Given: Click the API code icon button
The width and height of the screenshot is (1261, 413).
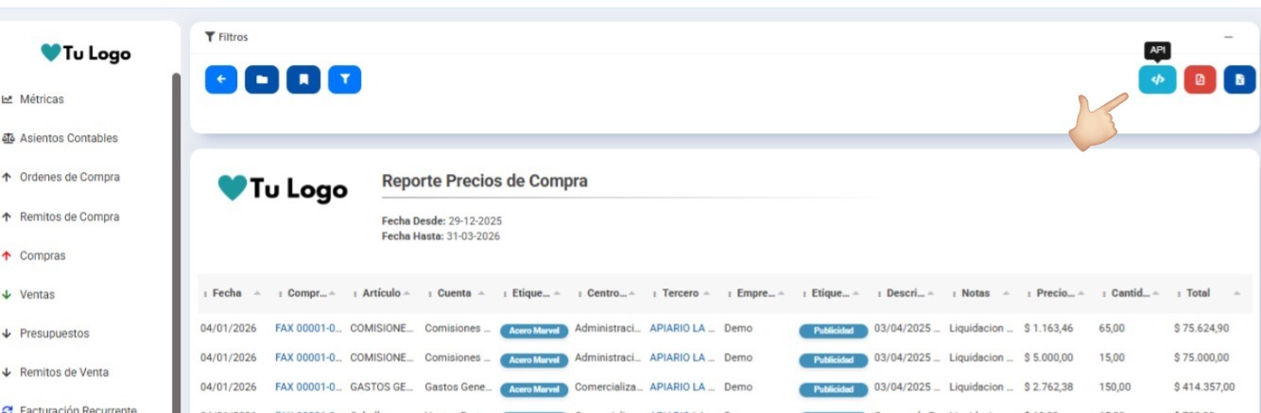Looking at the screenshot, I should click(1157, 79).
